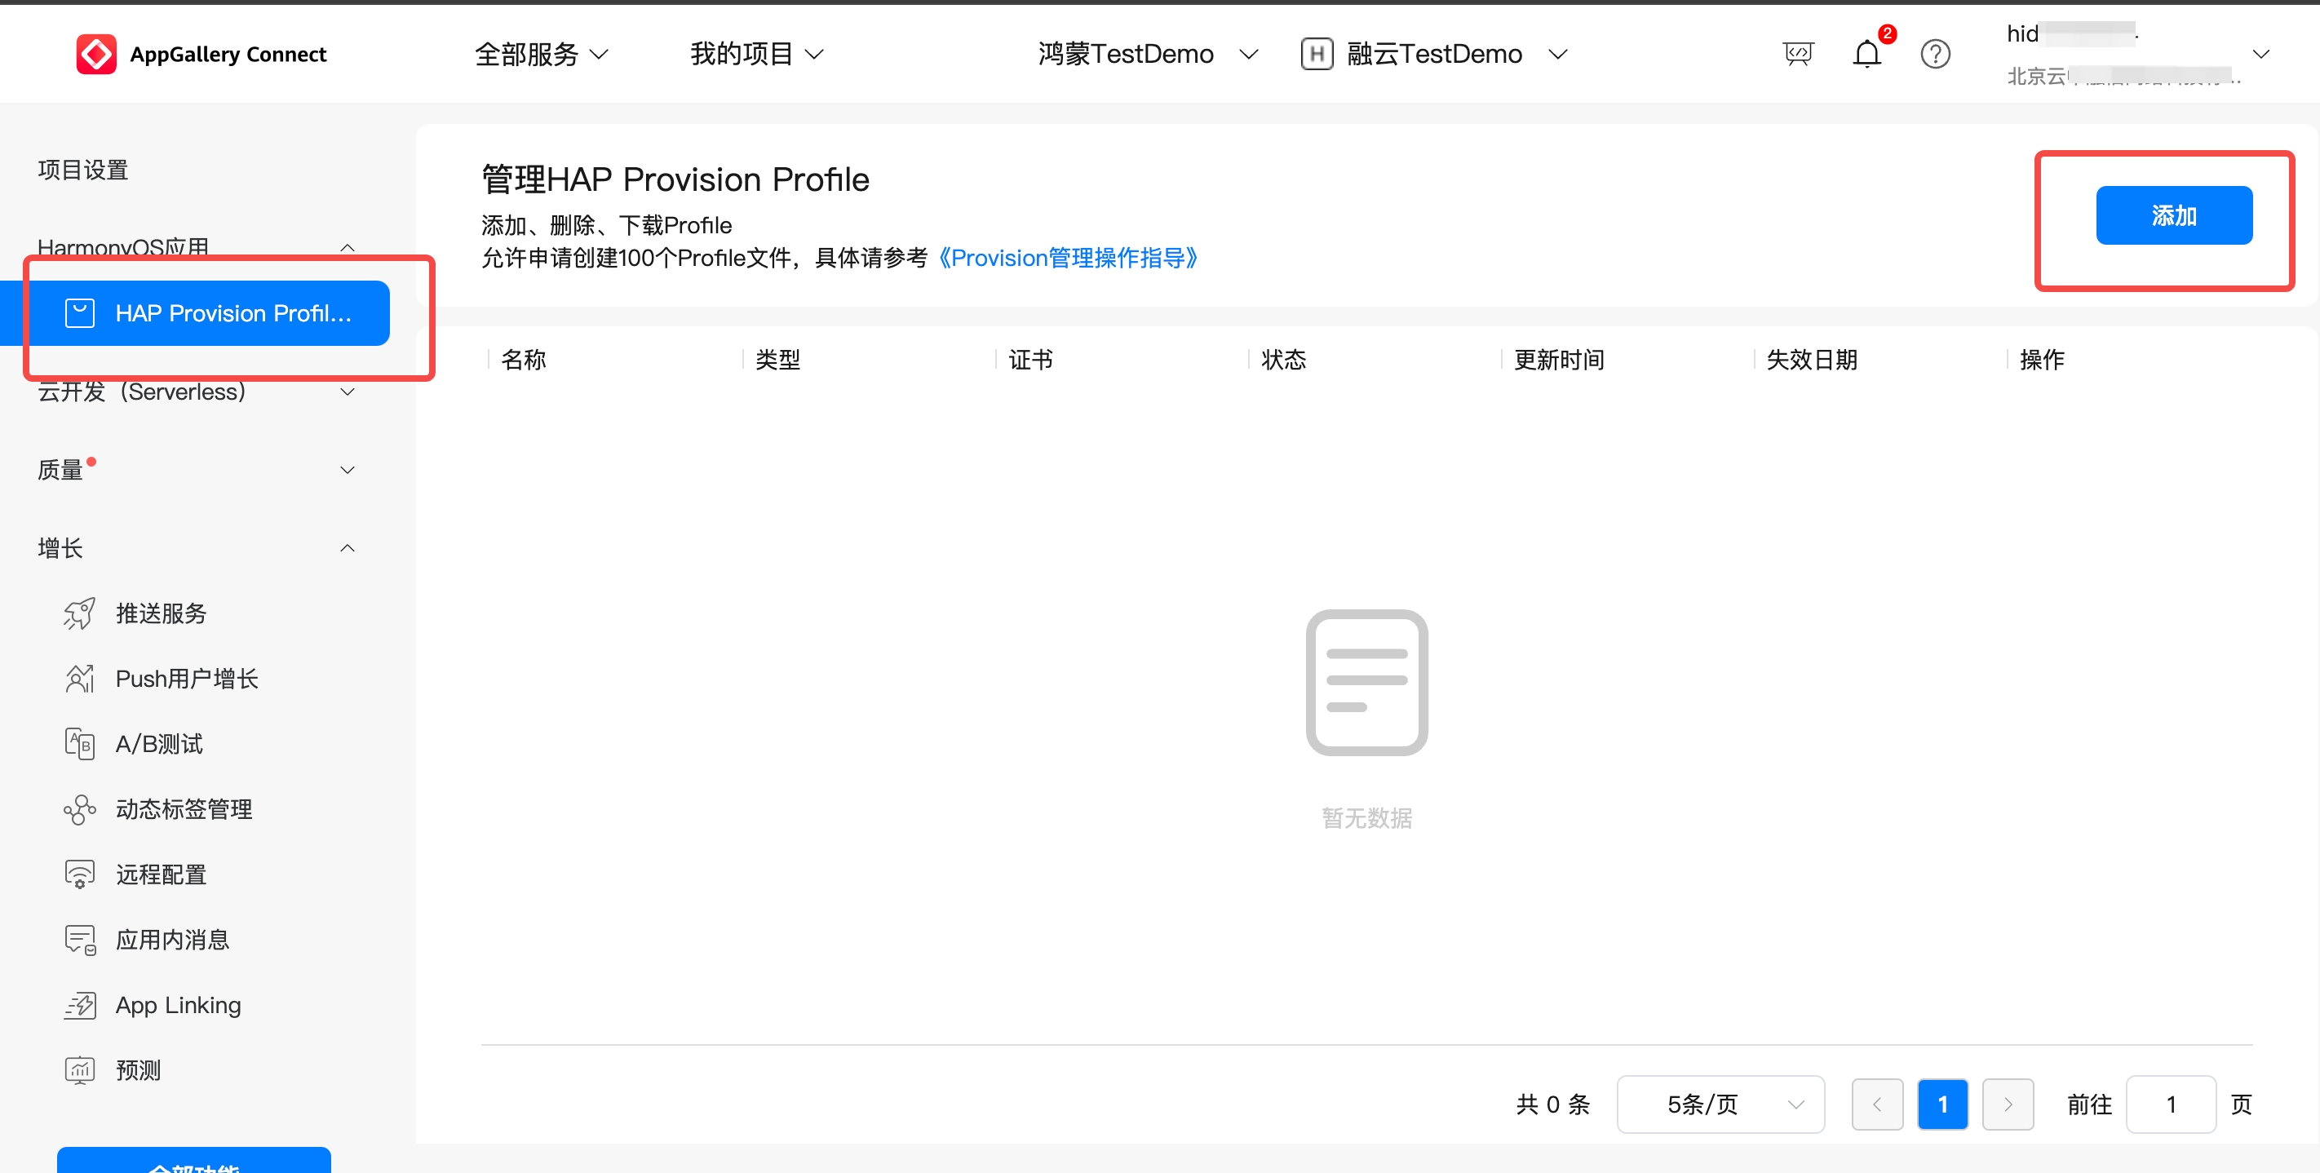Open 应用内消息 menu item

pos(172,940)
